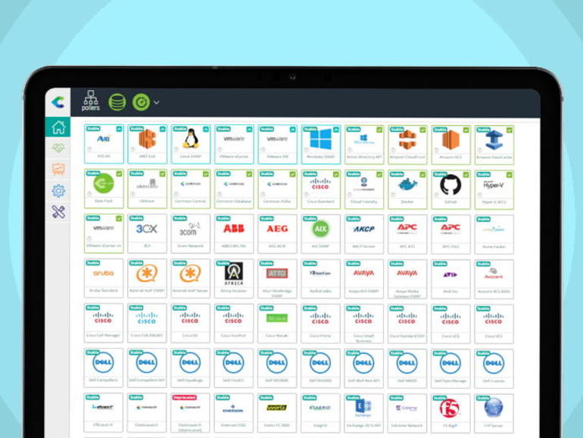The image size is (583, 438).
Task: Go to Home in the left sidebar
Action: pos(58,127)
